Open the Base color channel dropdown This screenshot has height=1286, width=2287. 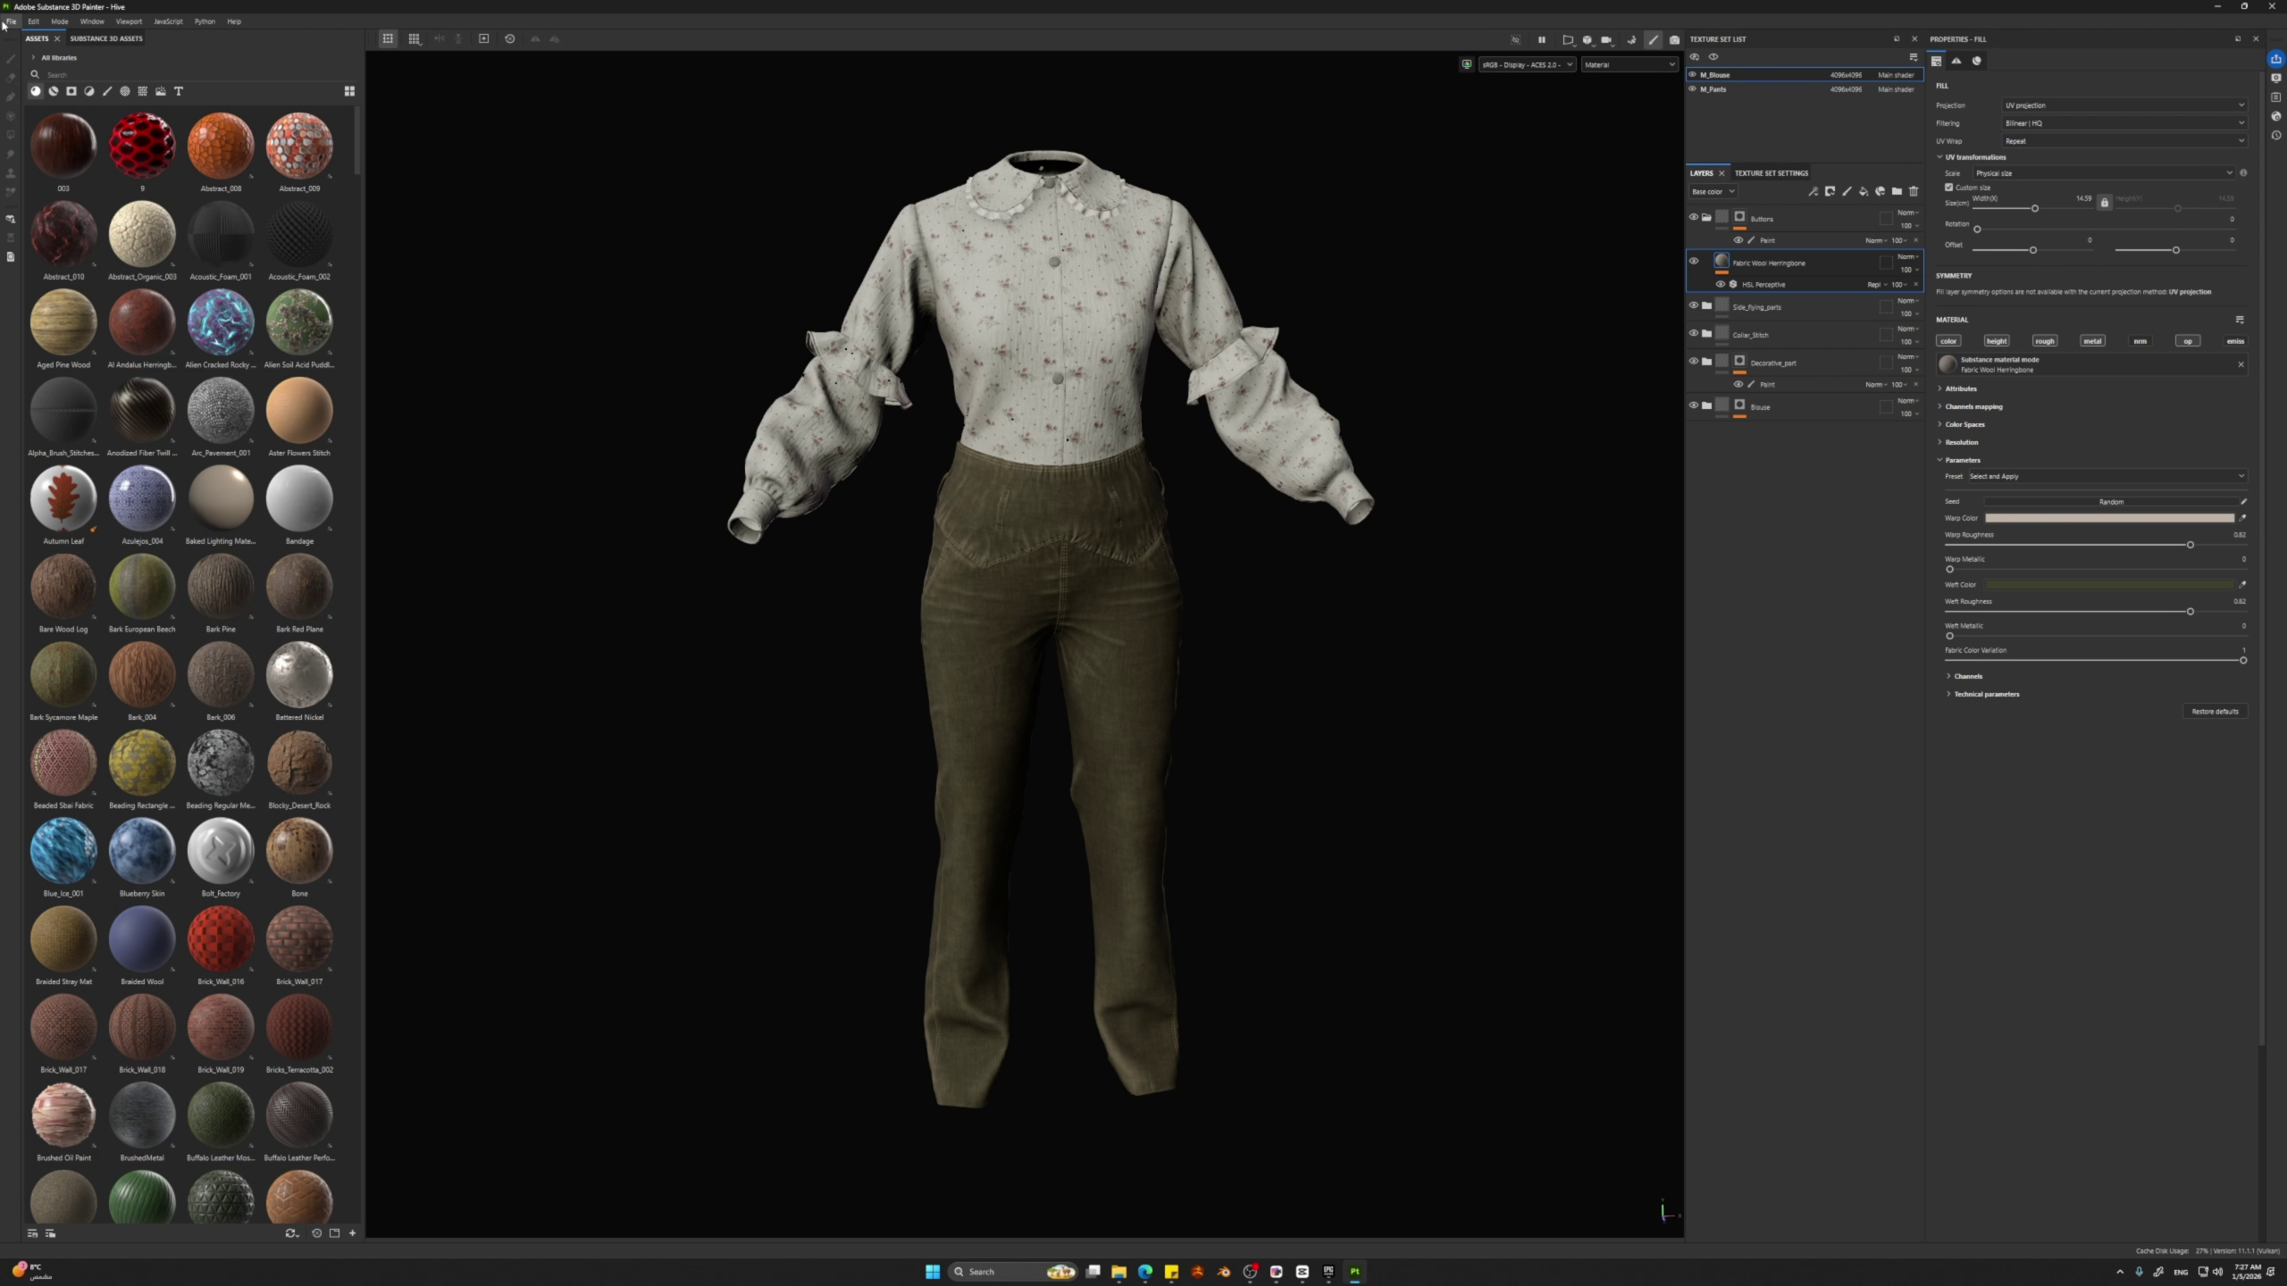(1712, 191)
